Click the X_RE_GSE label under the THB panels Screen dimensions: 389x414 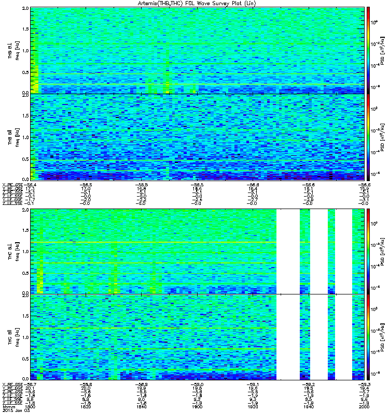tap(12, 185)
